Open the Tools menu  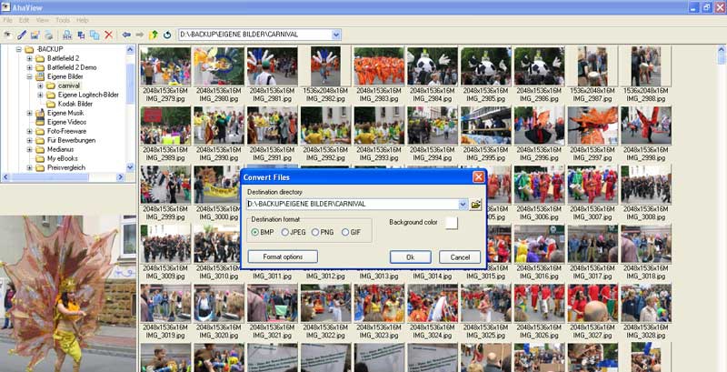point(62,19)
